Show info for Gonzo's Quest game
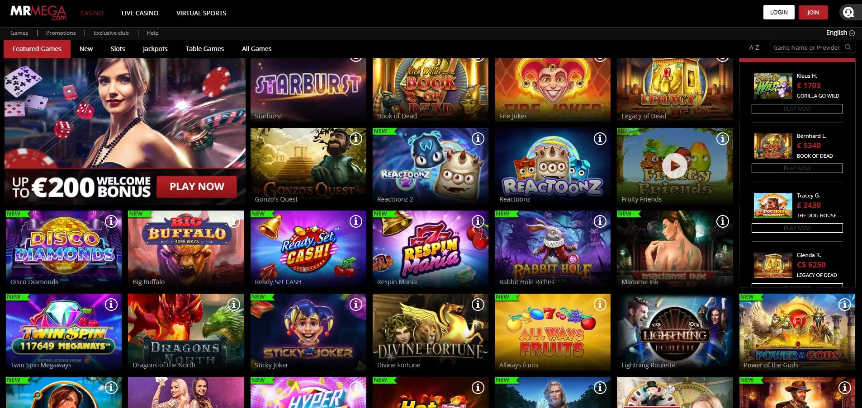 click(x=356, y=139)
